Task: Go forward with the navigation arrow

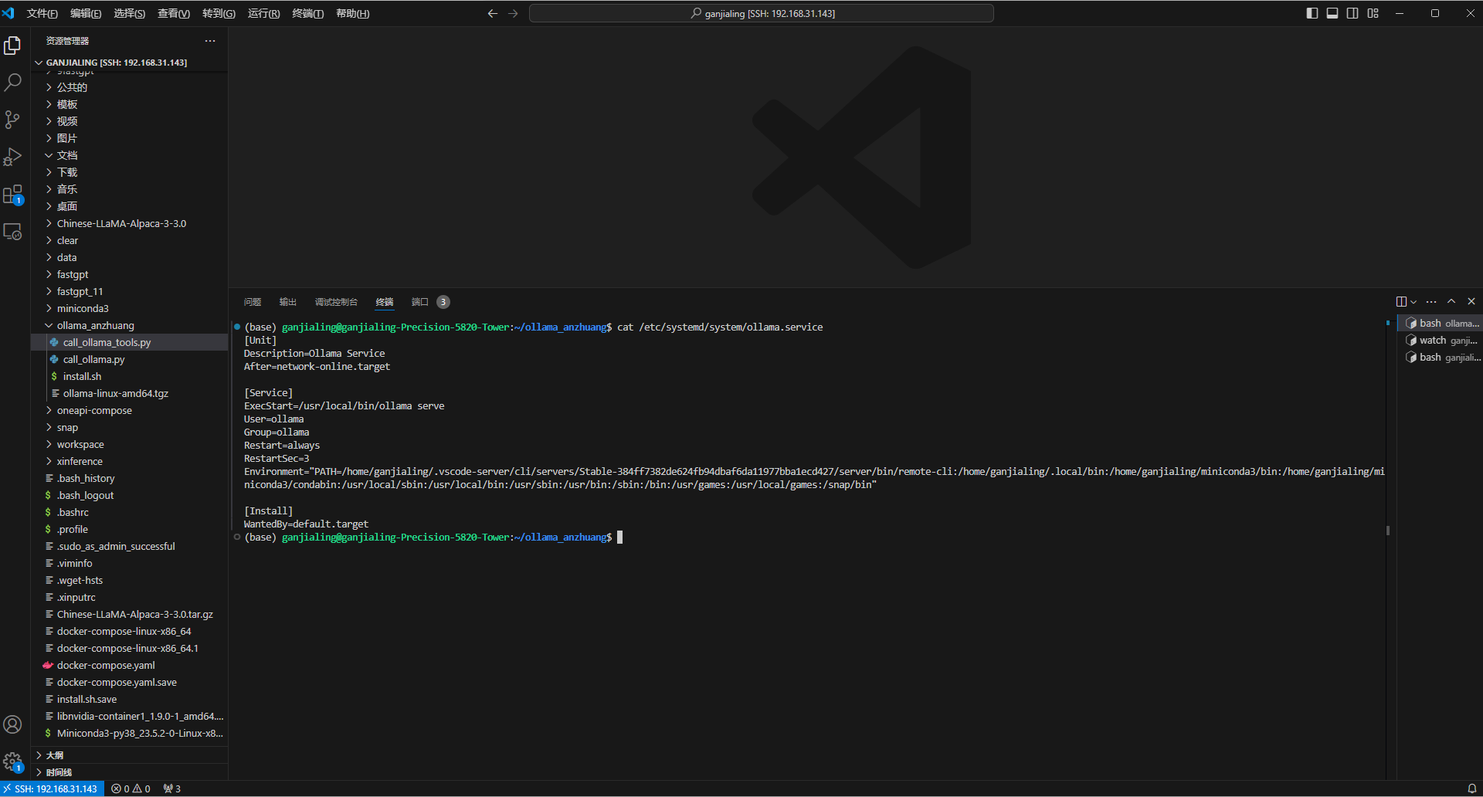Action: [513, 13]
